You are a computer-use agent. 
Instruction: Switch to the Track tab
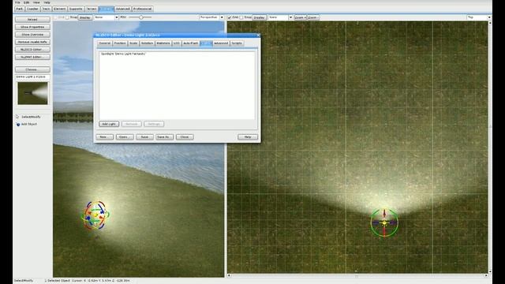(46, 9)
